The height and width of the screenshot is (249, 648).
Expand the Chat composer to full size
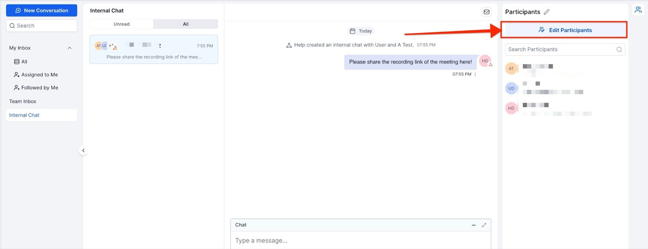point(484,225)
